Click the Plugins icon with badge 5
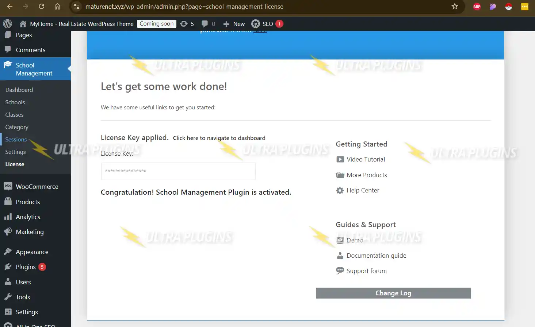Screen dimensions: 535x327 tap(8, 266)
